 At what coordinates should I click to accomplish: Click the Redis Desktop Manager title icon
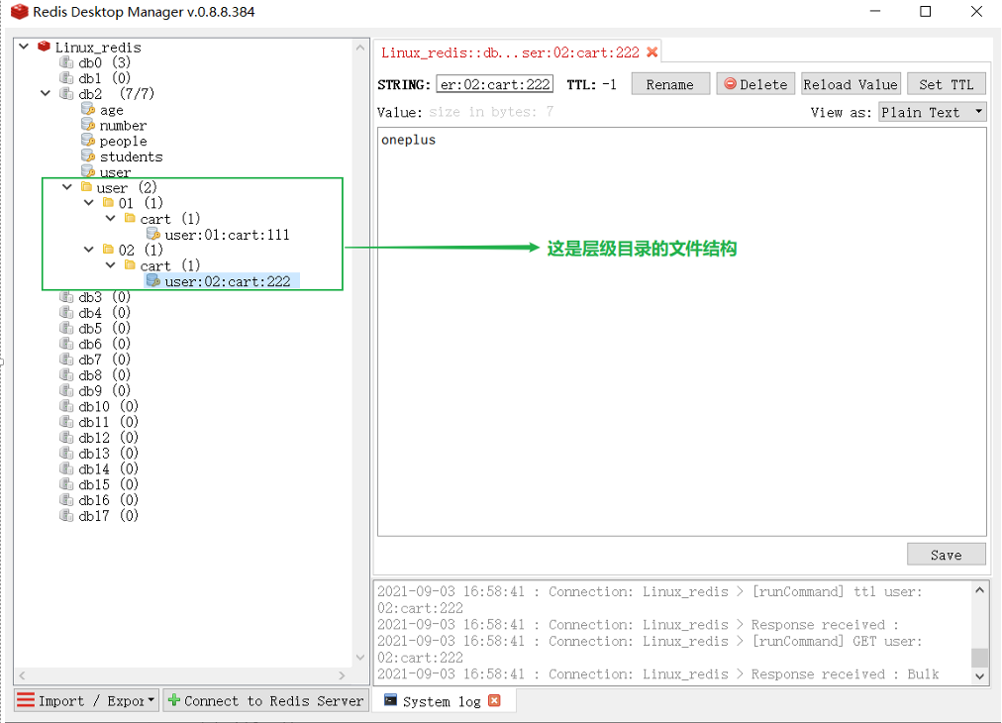(20, 12)
